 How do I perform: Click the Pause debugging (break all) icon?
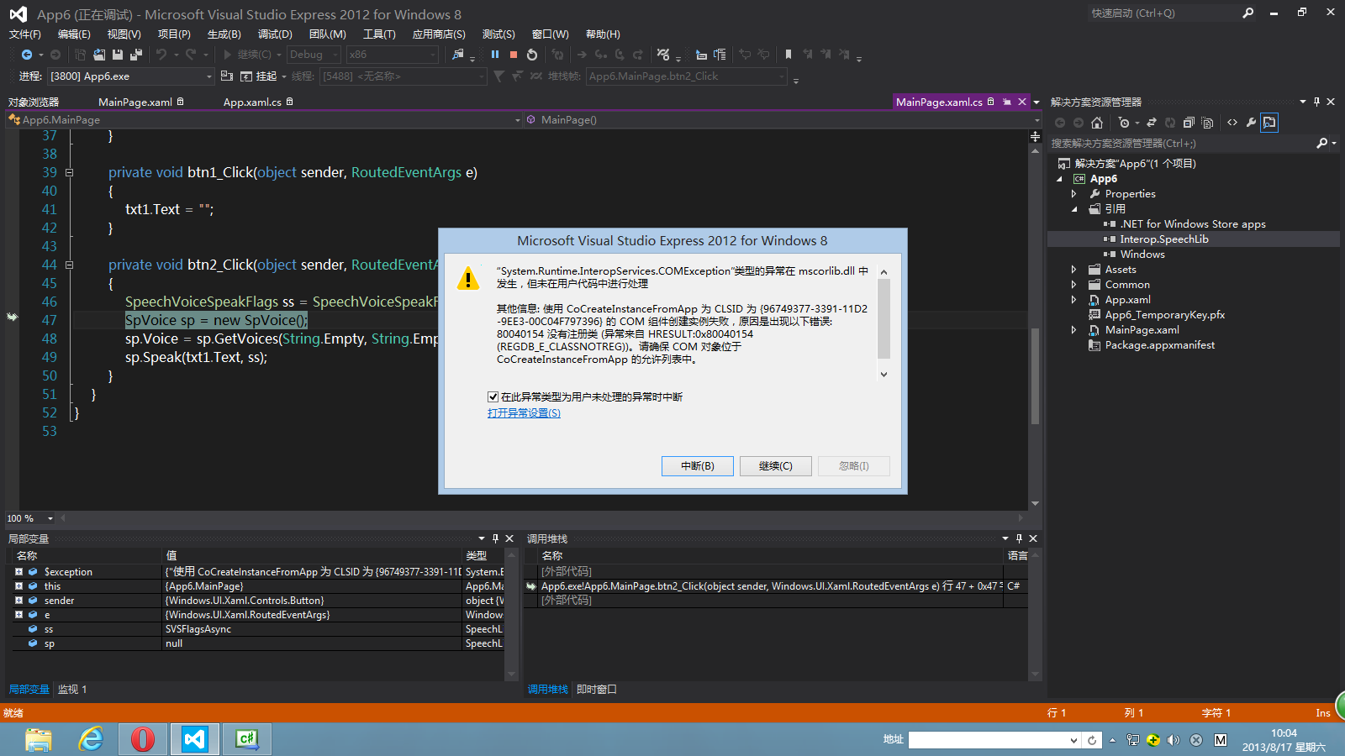pos(495,55)
